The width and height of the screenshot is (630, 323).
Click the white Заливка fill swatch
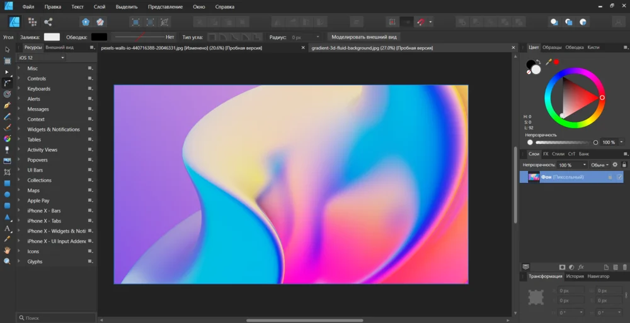pyautogui.click(x=52, y=37)
